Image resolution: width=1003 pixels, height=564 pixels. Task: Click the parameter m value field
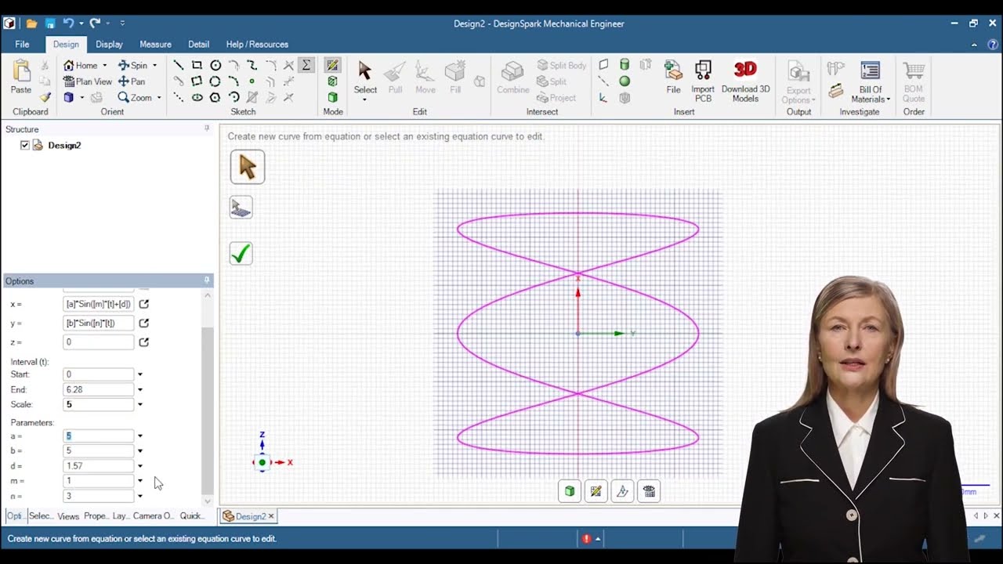[x=98, y=481]
